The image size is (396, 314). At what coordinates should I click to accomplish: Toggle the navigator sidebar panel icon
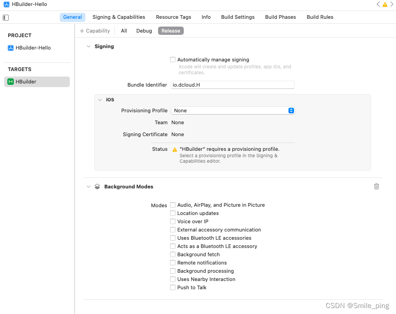pos(6,17)
